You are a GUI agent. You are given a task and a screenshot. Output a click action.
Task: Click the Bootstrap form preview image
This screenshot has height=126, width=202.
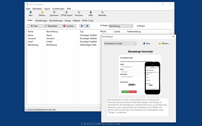coord(140,75)
